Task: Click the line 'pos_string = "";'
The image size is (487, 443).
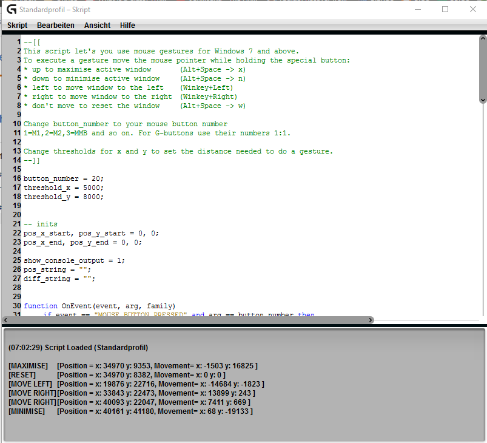Action: click(x=57, y=269)
